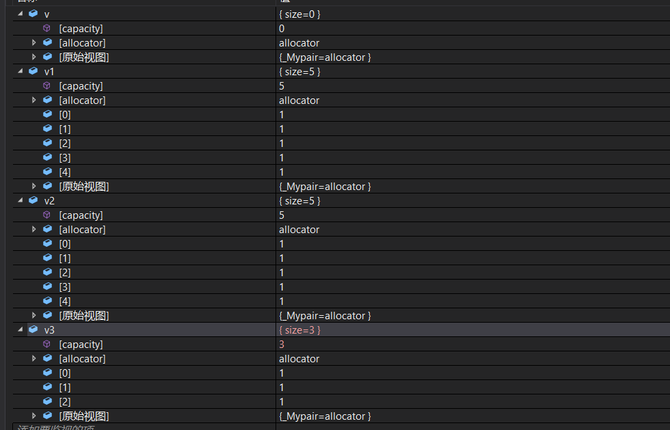Click allocator value text under v2

click(x=299, y=230)
